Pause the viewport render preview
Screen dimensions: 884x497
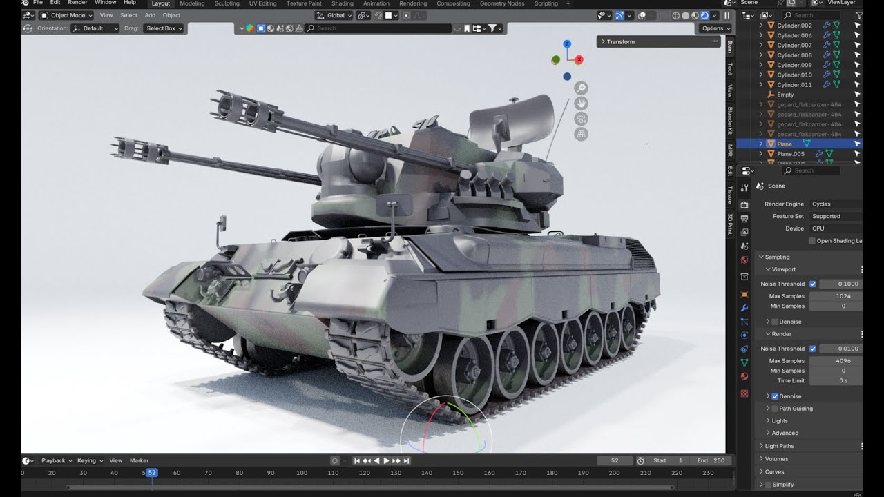[727, 15]
